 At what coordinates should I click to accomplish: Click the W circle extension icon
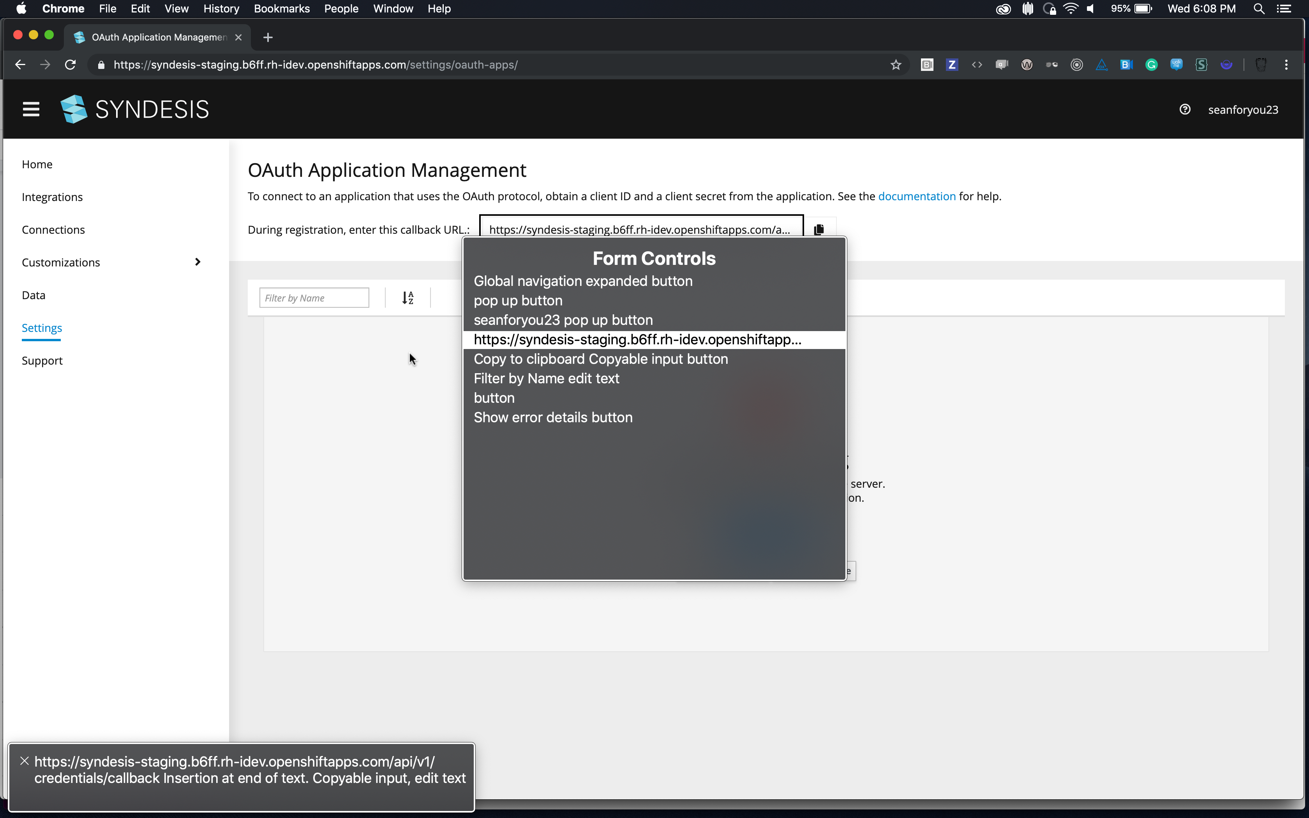[1027, 64]
